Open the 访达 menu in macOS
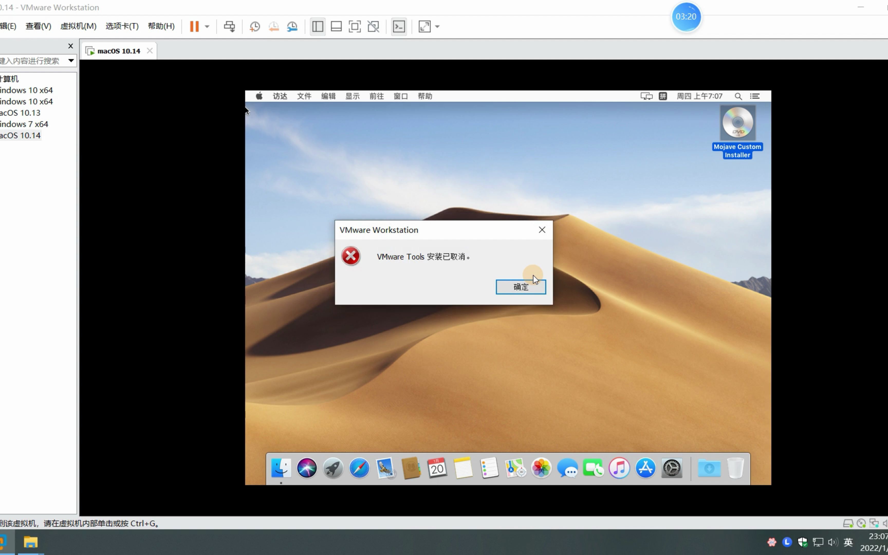 click(280, 96)
